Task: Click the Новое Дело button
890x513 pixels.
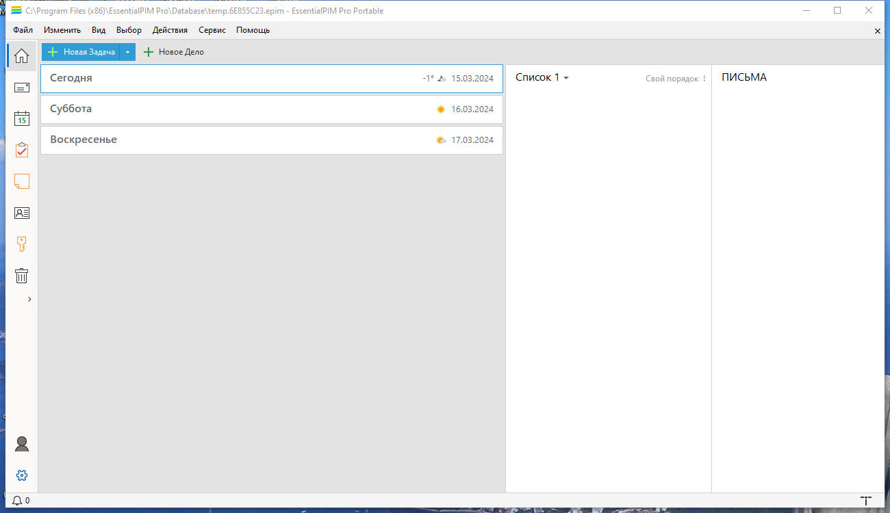Action: click(x=173, y=52)
